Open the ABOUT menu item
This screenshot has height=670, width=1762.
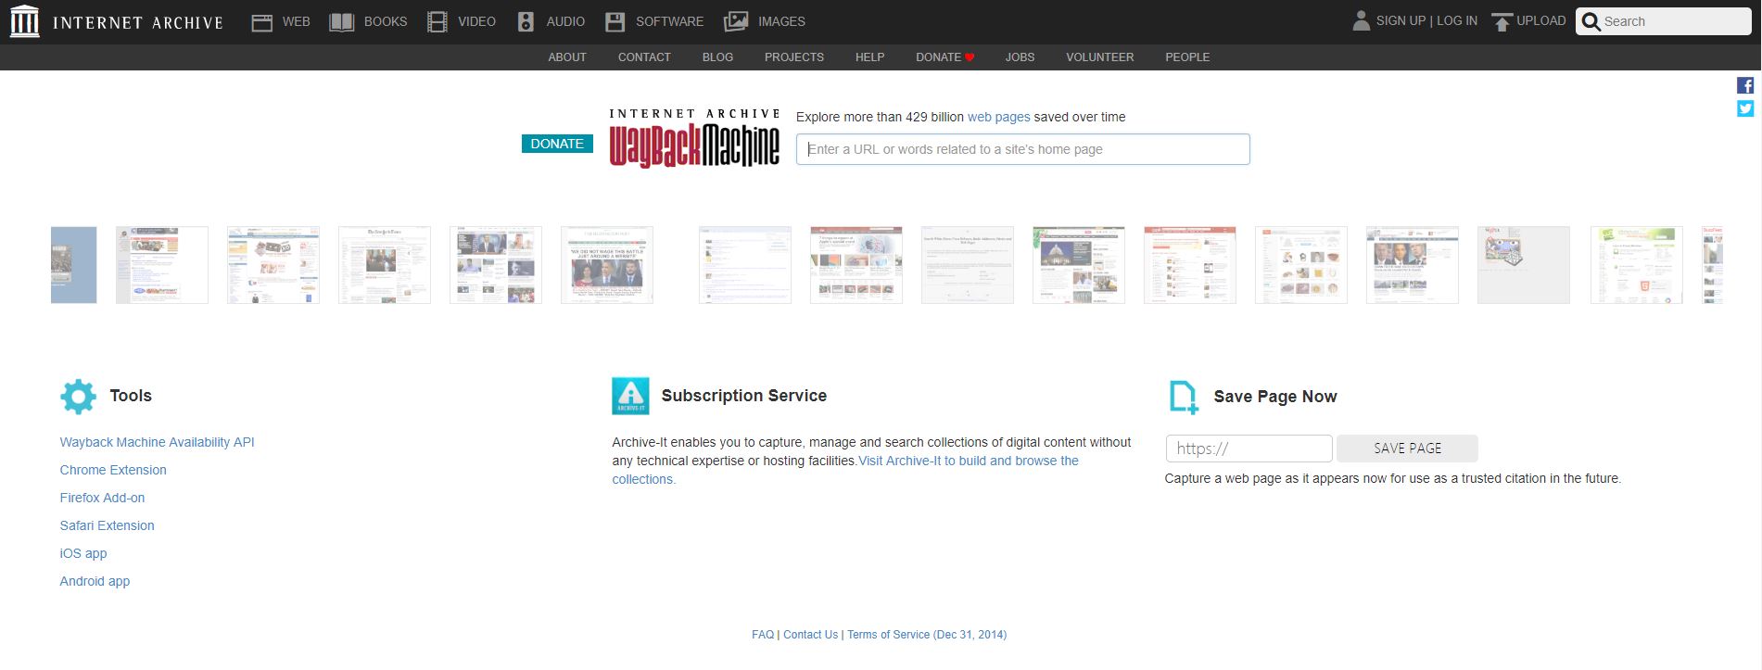567,57
